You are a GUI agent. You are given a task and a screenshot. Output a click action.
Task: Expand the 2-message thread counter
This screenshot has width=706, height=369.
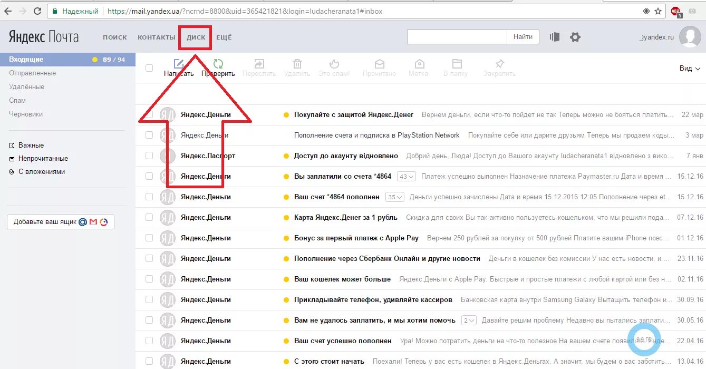(x=469, y=320)
